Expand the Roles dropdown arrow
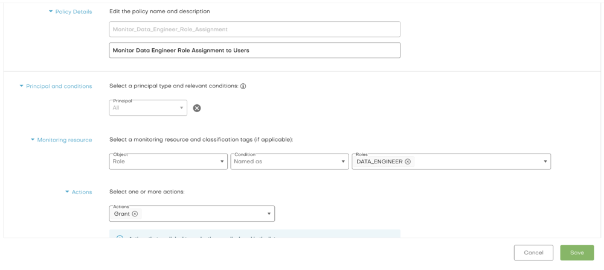Viewport: 604px width, 270px height. pyautogui.click(x=545, y=162)
